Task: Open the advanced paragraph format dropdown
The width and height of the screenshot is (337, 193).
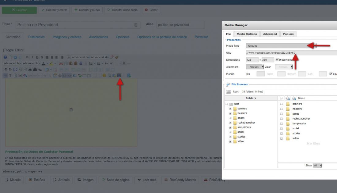Action: coord(81,57)
